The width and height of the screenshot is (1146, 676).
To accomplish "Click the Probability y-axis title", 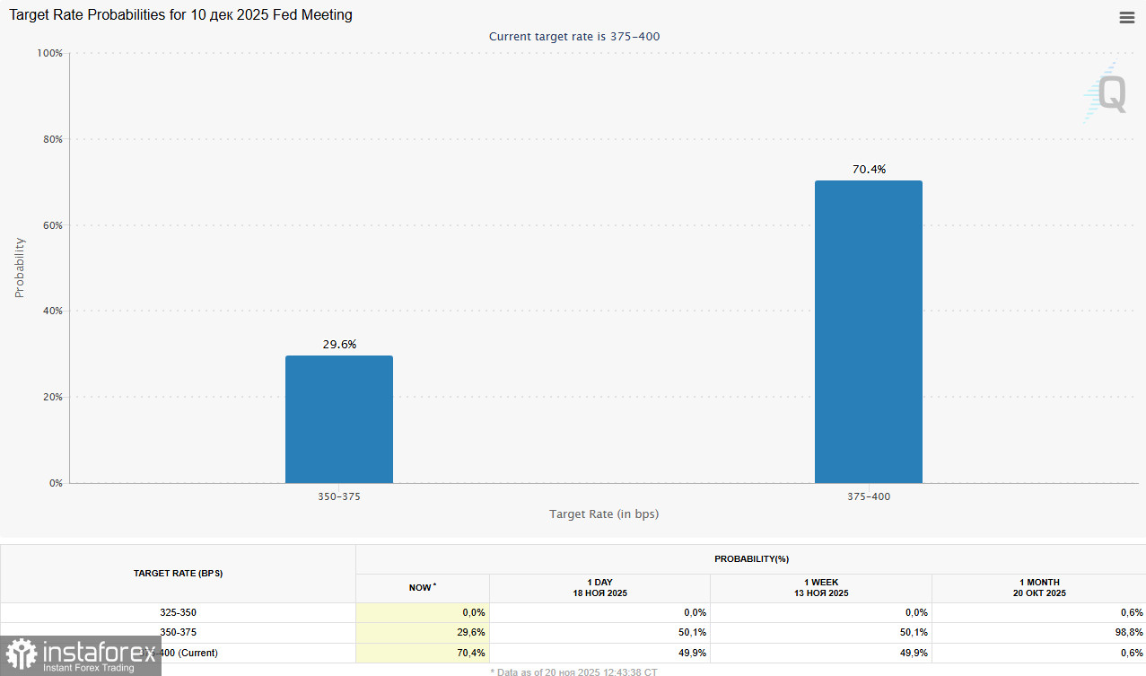I will 19,268.
